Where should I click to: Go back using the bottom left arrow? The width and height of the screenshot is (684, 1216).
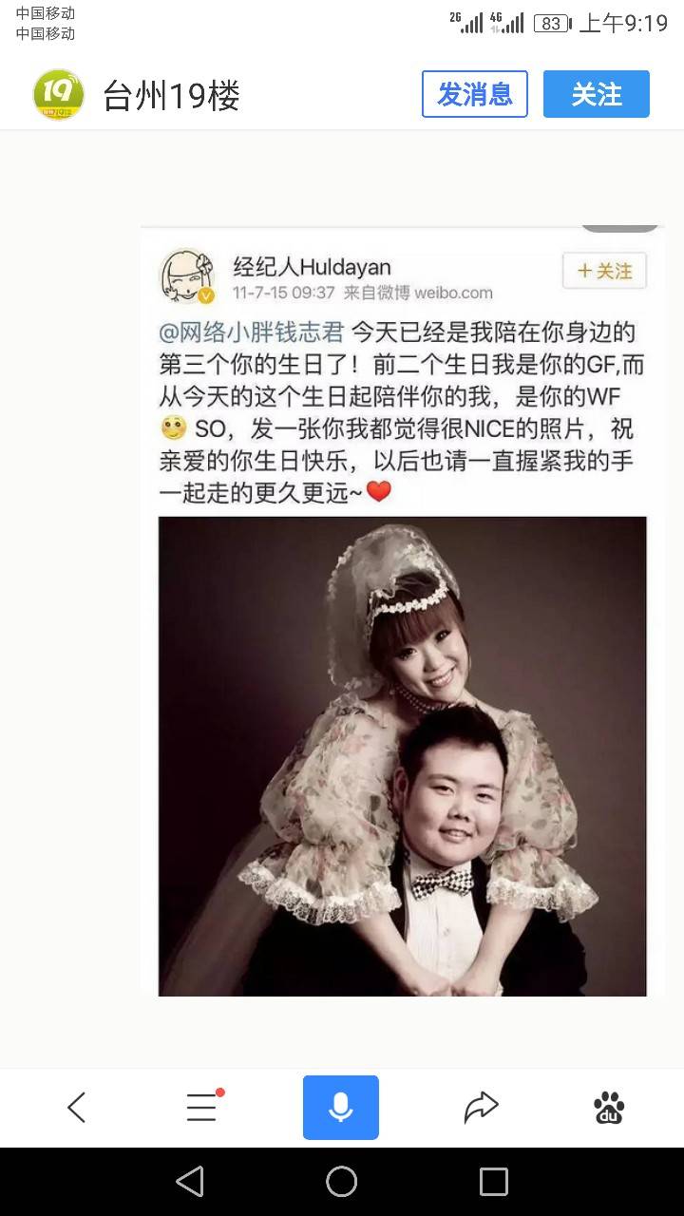(x=77, y=1108)
